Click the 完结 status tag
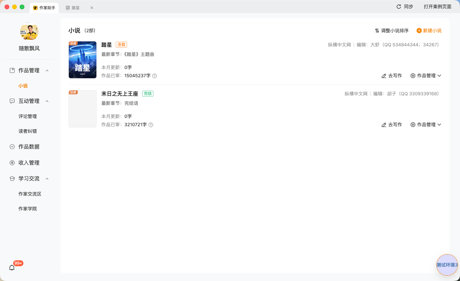The width and height of the screenshot is (460, 281). click(148, 94)
